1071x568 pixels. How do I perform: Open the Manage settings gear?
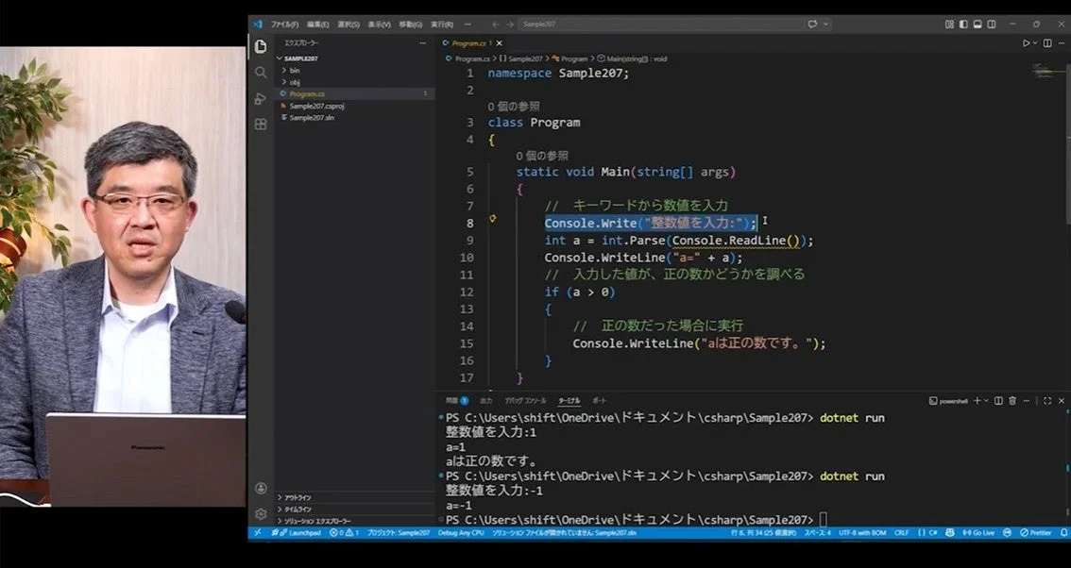click(x=260, y=514)
